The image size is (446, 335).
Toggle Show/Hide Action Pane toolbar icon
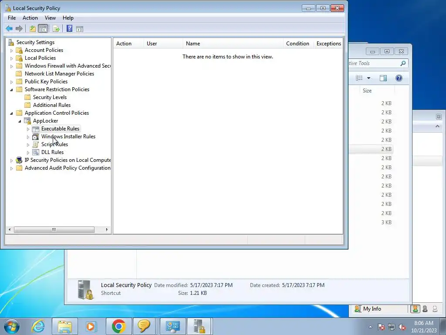(x=80, y=29)
